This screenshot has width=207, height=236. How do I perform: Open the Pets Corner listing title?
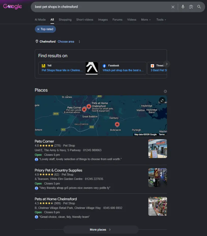[x=44, y=141]
